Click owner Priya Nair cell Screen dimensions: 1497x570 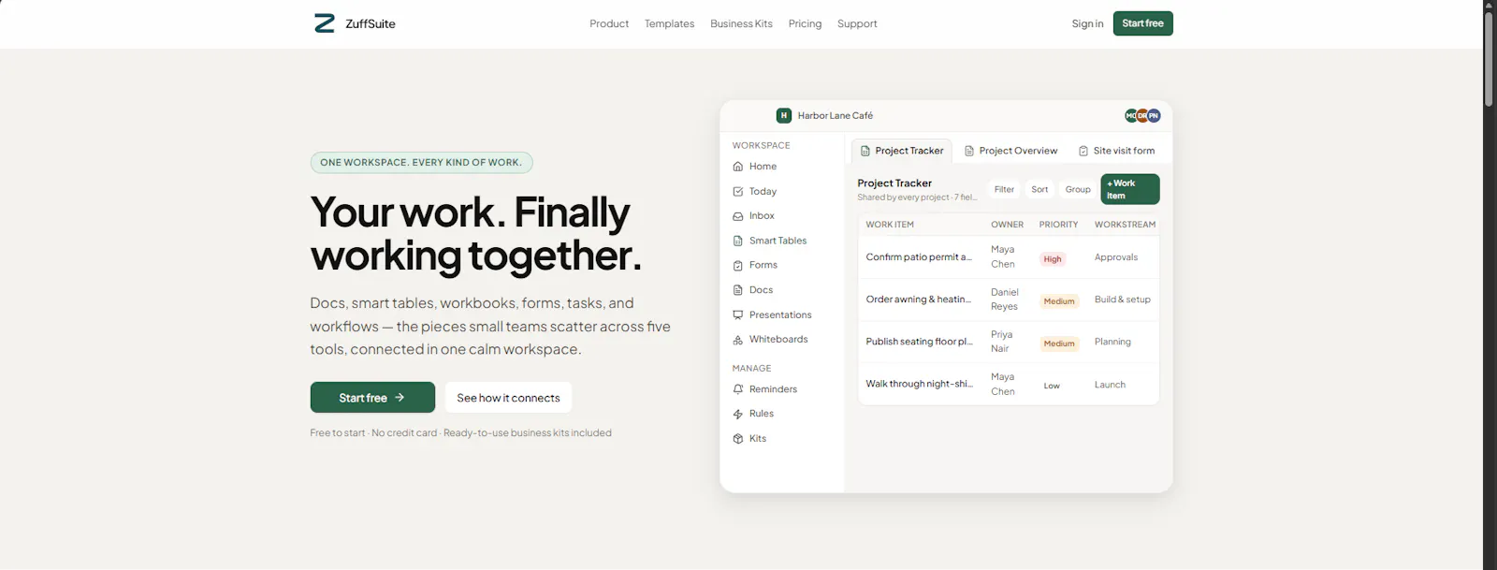pyautogui.click(x=1001, y=342)
